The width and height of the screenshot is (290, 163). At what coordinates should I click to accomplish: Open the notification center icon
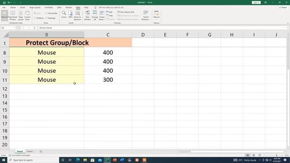[x=285, y=160]
